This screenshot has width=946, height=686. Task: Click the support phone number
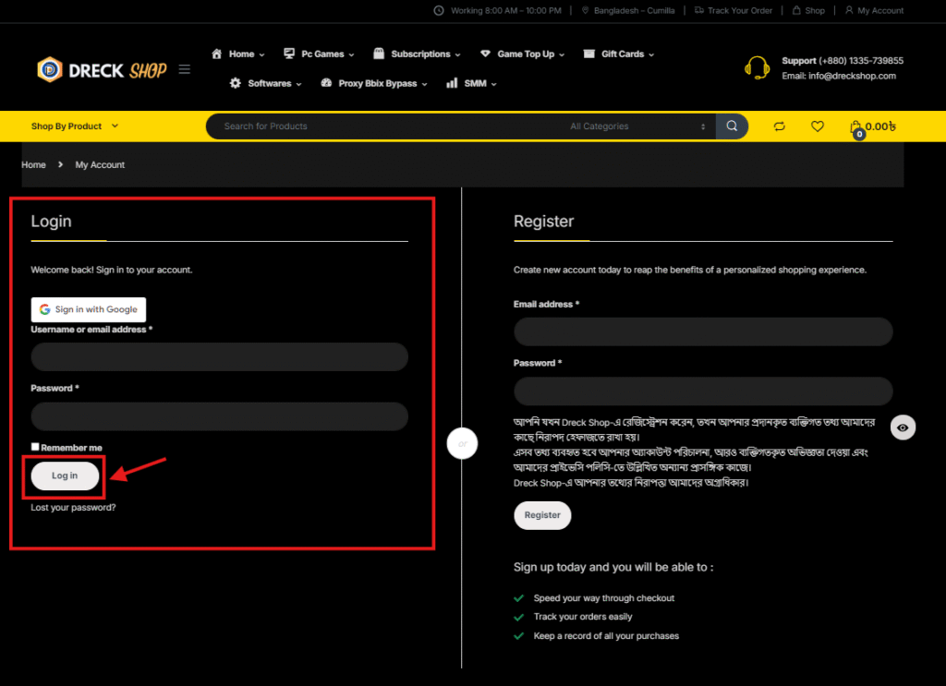pos(861,60)
